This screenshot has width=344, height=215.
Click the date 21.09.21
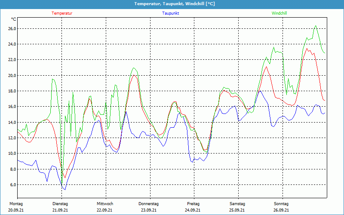tap(60, 210)
